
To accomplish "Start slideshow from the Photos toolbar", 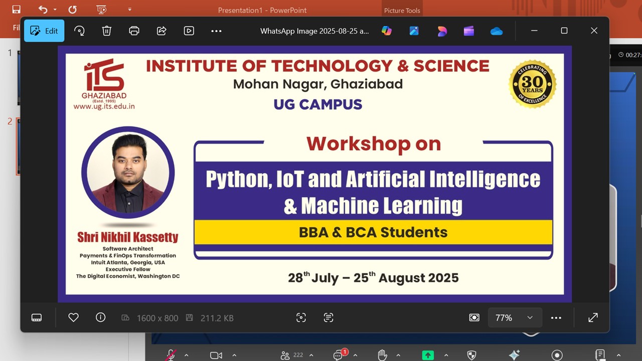I will tap(189, 31).
